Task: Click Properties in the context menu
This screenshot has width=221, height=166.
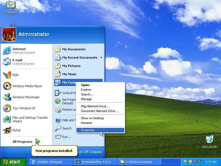Action: pyautogui.click(x=100, y=130)
